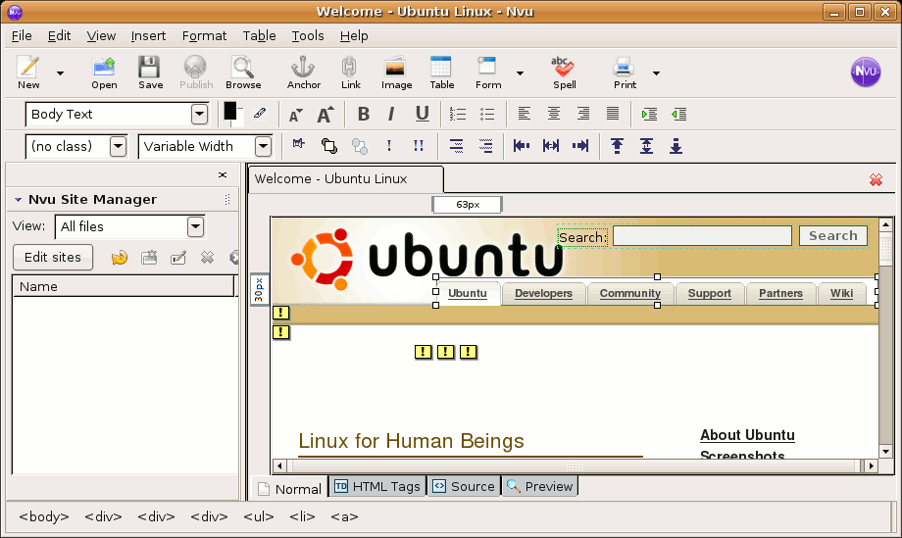Open the All files view dropdown
Screen dimensions: 902x538
click(x=195, y=226)
